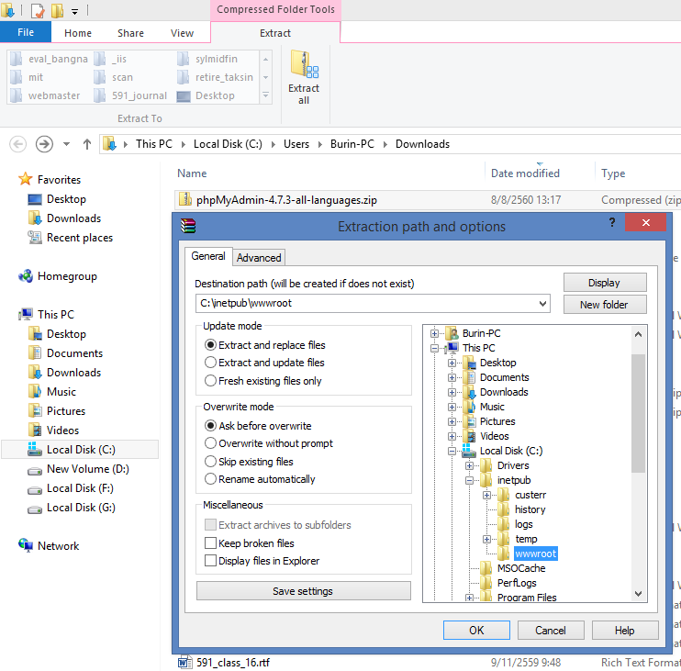
Task: Click the OK button
Action: (476, 630)
